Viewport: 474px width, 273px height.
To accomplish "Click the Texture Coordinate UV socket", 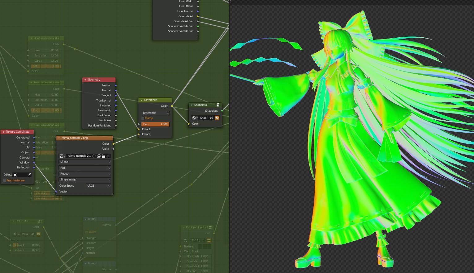I will [x=34, y=147].
